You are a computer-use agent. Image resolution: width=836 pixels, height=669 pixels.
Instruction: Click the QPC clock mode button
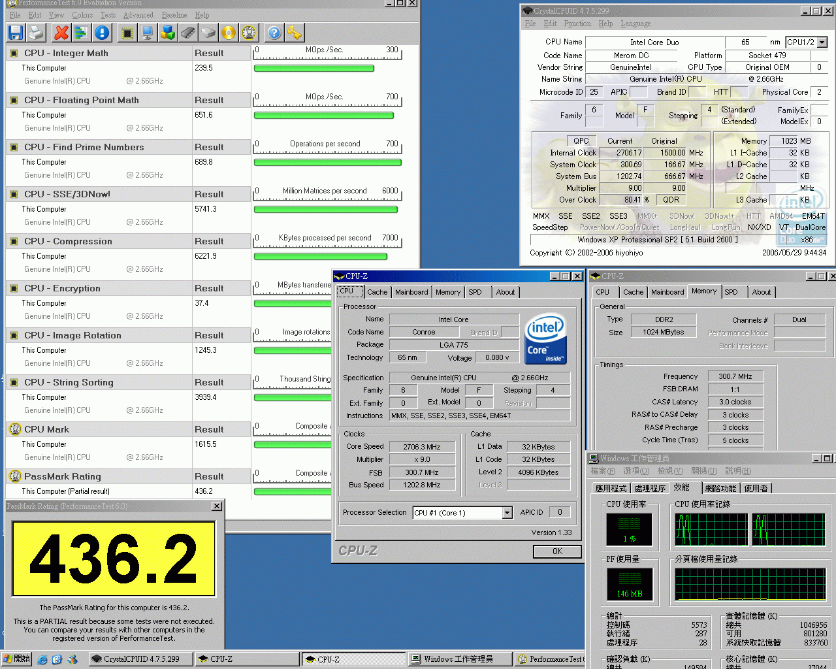pyautogui.click(x=581, y=140)
